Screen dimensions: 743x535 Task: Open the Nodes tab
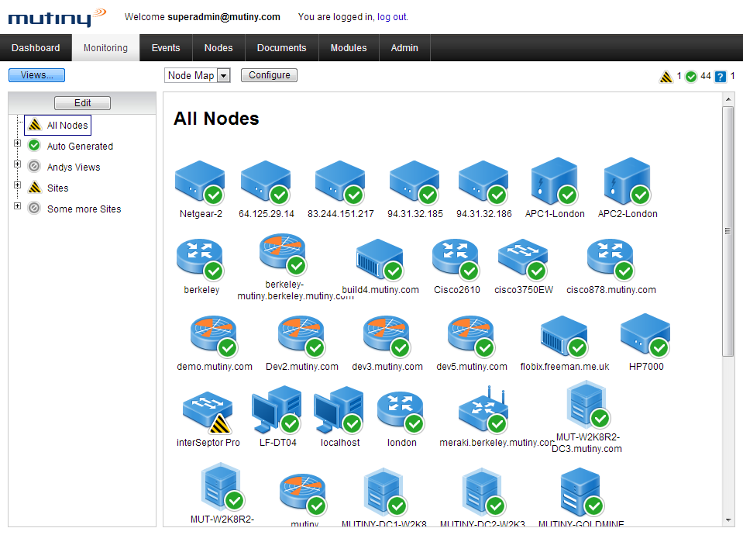coord(218,48)
